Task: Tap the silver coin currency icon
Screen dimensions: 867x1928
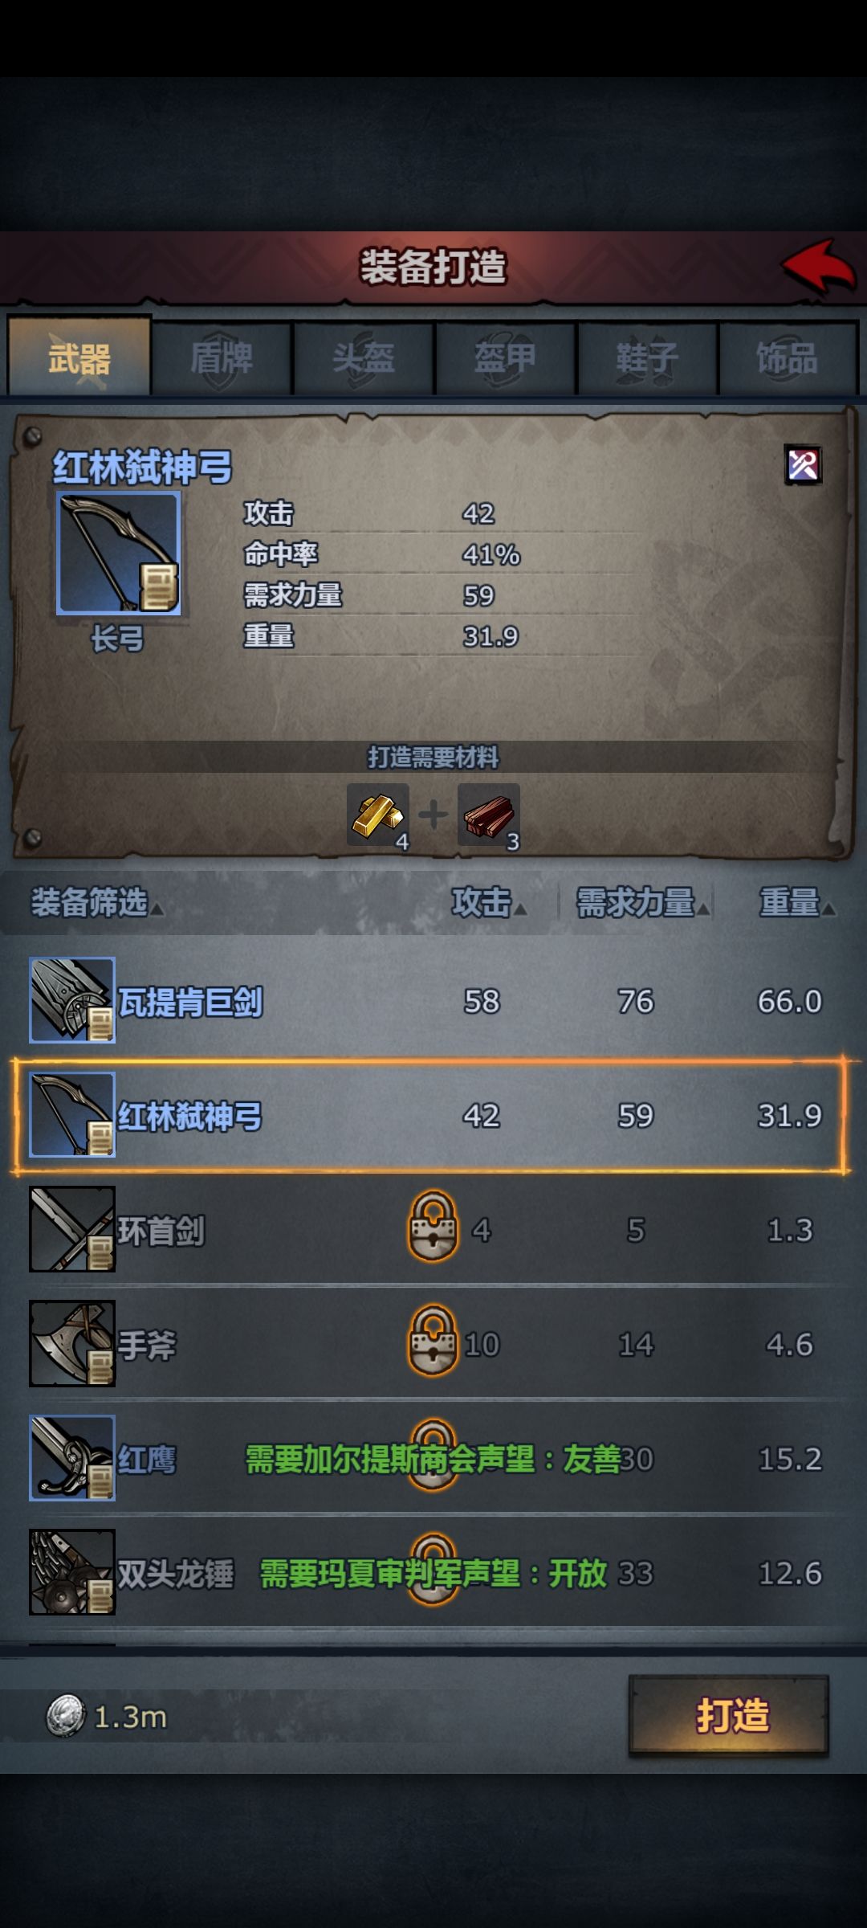Action: click(65, 1716)
